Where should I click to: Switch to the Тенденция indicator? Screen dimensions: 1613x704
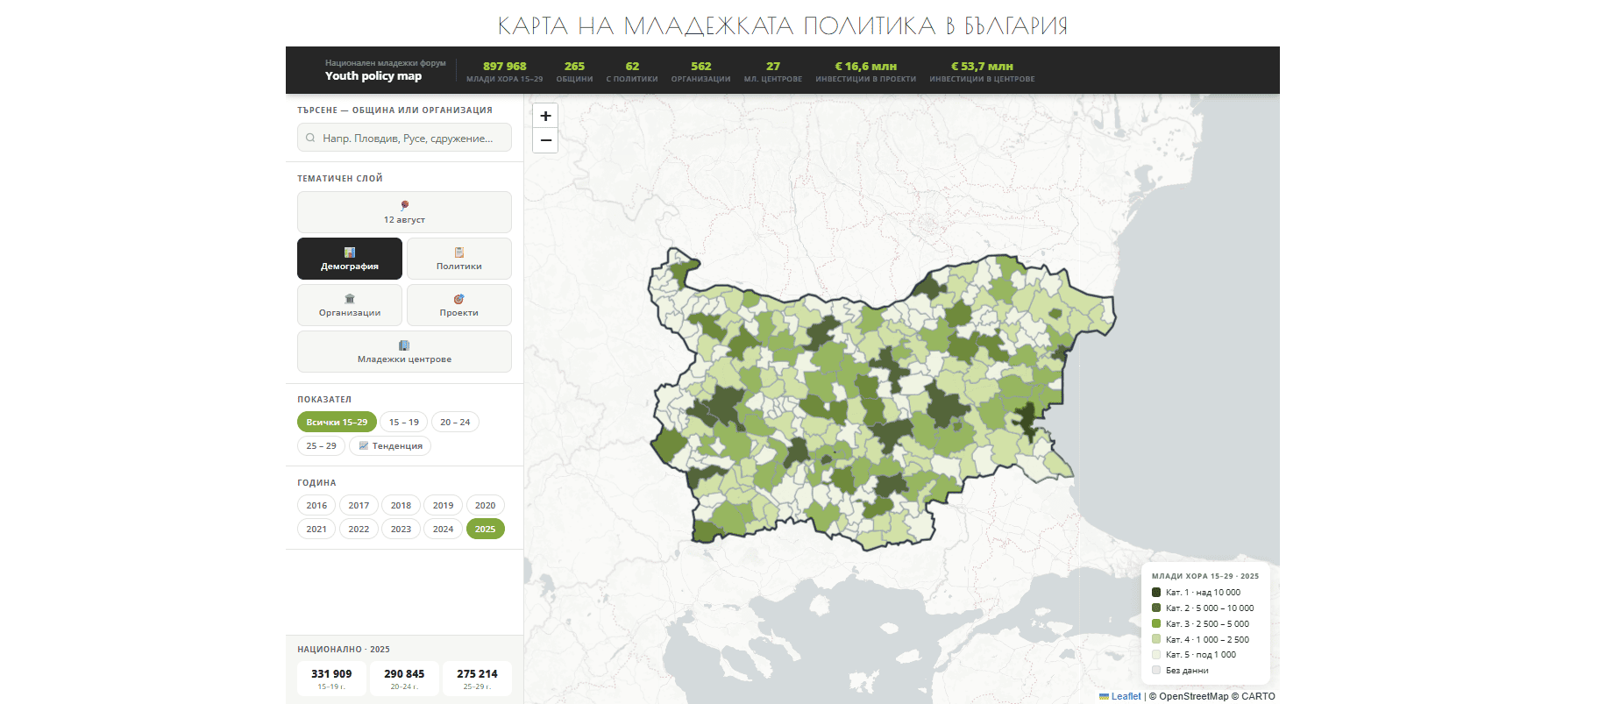tap(390, 445)
